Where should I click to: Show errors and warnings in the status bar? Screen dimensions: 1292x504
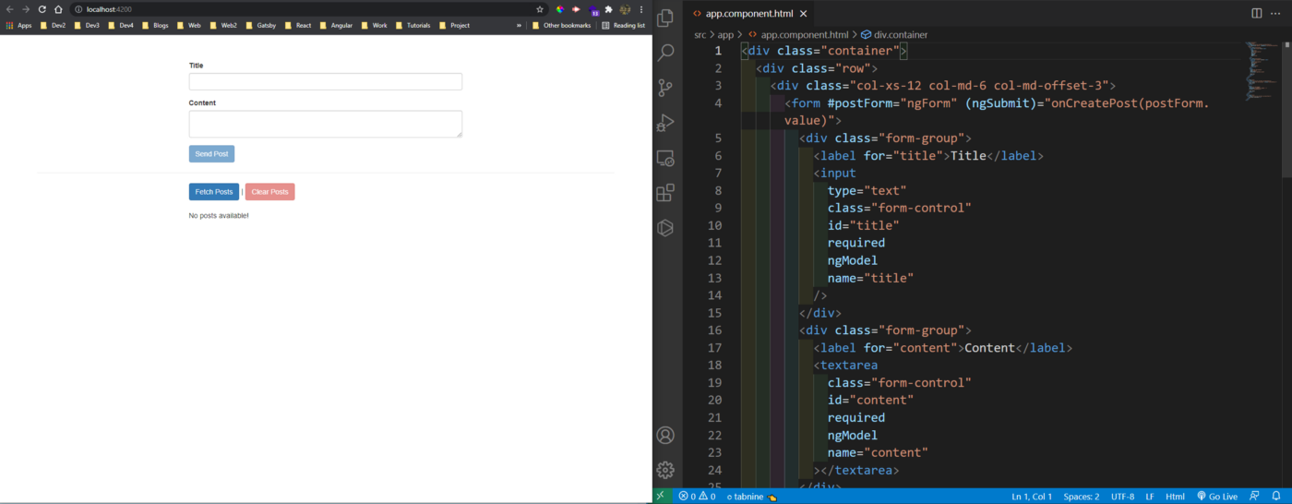[x=697, y=496]
